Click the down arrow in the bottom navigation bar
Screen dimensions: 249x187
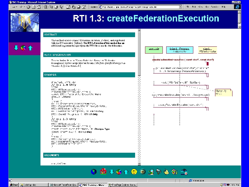coord(112,172)
